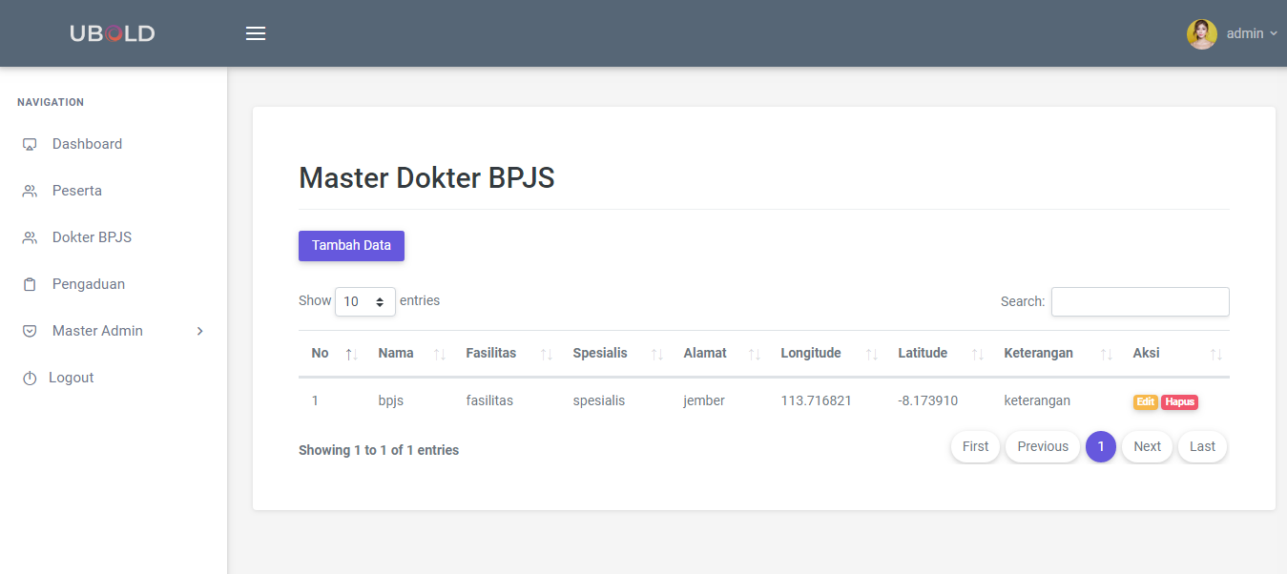This screenshot has height=574, width=1287.
Task: Click the Master Dokter BPJS heading
Action: click(426, 177)
